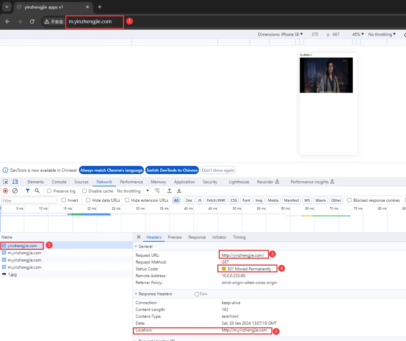The image size is (406, 341).
Task: Open the Dimensions iPhone SE dropdown
Action: click(x=280, y=34)
